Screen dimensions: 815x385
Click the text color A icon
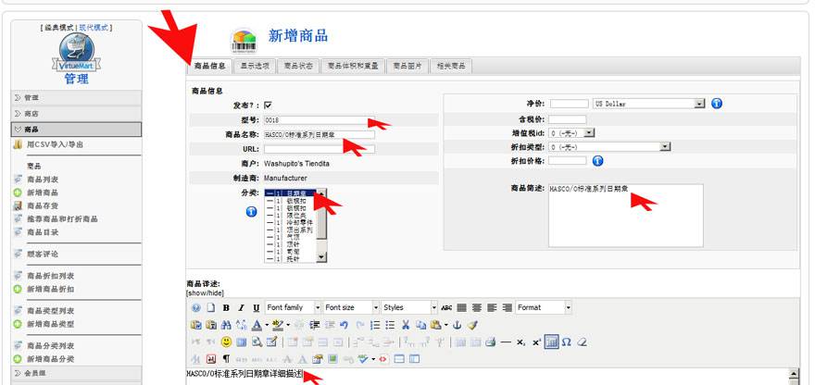(x=257, y=325)
